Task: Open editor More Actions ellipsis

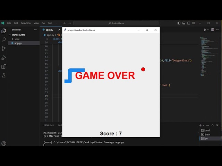Action: click(217, 30)
